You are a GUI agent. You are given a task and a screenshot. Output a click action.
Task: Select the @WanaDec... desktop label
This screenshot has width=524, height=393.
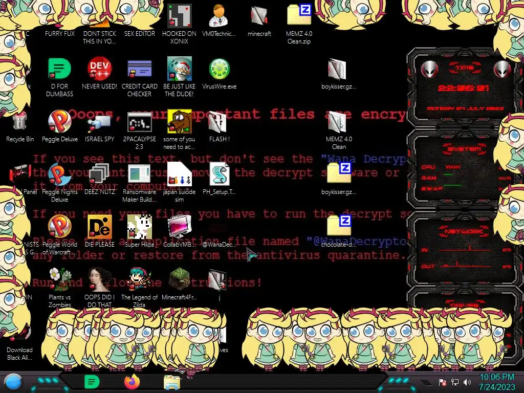219,244
